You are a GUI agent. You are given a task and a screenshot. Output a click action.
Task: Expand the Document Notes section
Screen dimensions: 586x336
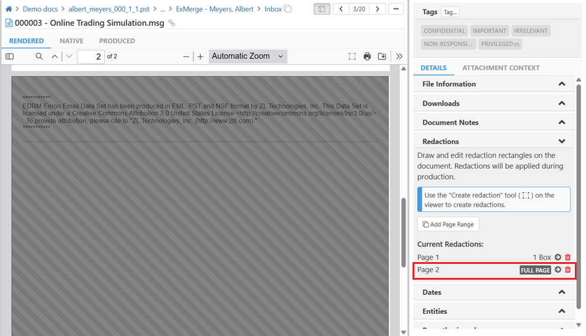click(493, 123)
